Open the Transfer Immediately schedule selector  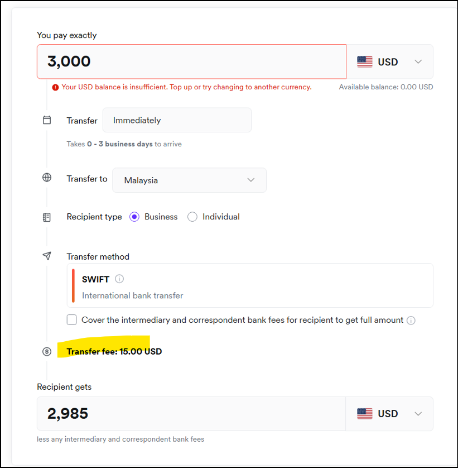[177, 120]
